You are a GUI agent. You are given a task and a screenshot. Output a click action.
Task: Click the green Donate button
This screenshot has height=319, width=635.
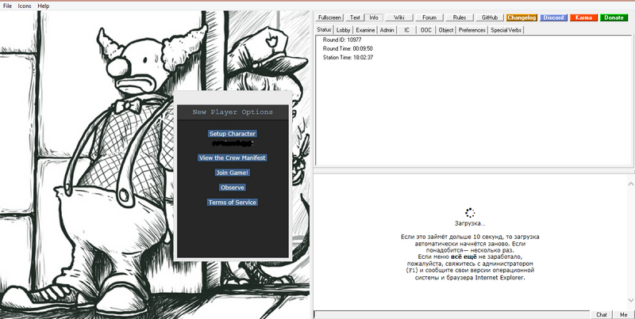click(614, 17)
